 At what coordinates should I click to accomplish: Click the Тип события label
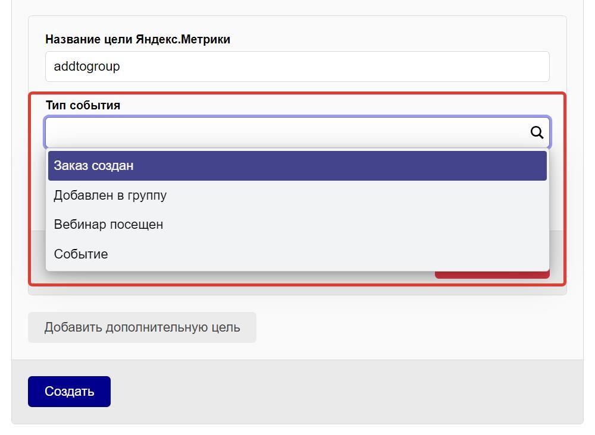[x=83, y=105]
